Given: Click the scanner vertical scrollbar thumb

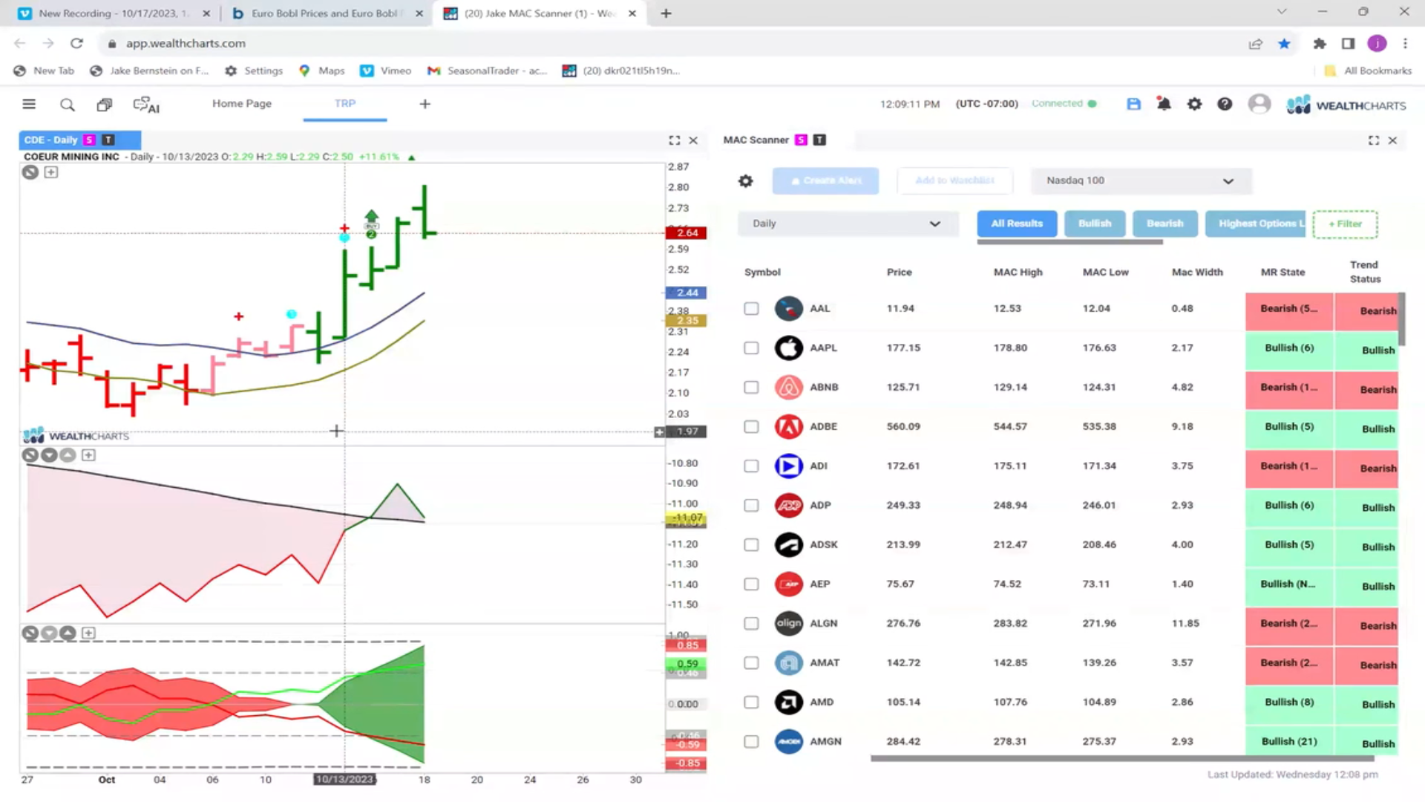Looking at the screenshot, I should (1402, 319).
